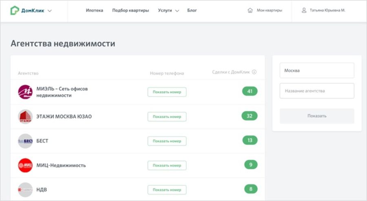Image resolution: width=367 pixels, height=201 pixels.
Task: Click the Москва city input field
Action: 317,71
